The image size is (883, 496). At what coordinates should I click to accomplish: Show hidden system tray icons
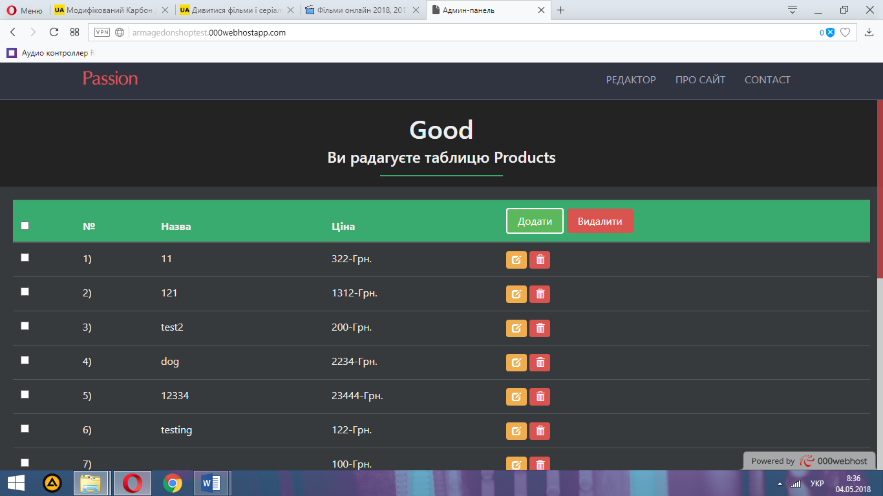tap(780, 484)
